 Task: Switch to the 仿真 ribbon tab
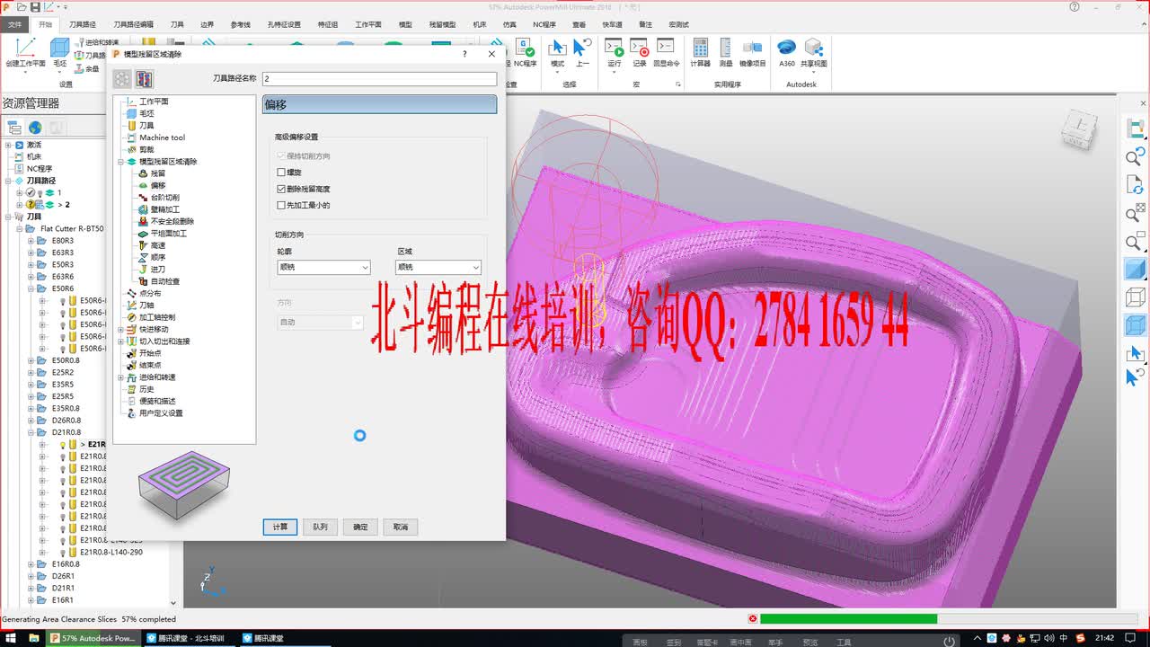coord(509,24)
